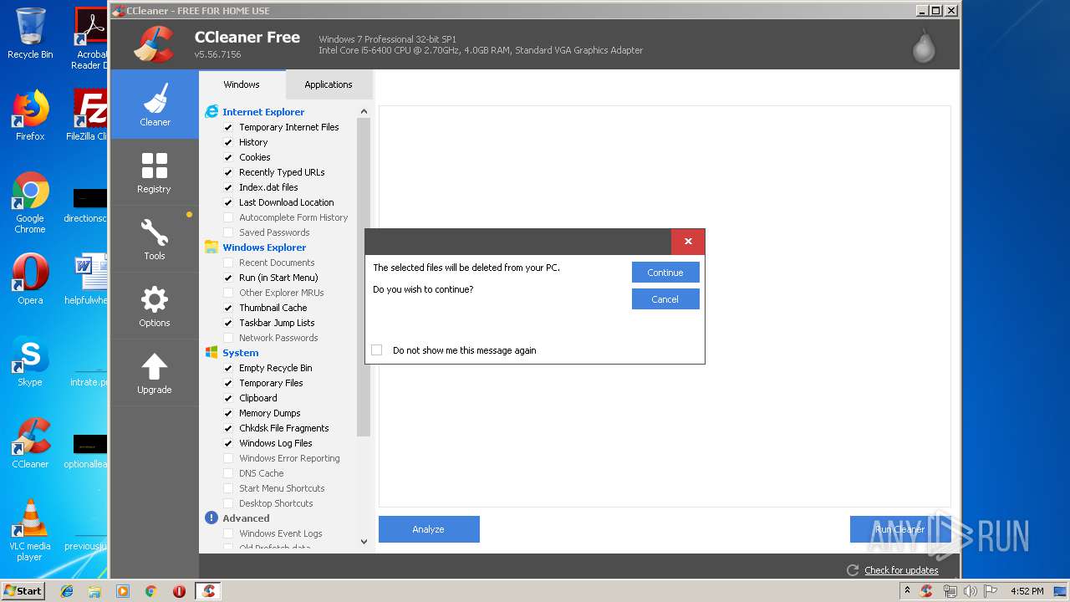Click the cleaner list scroll up arrow

(x=364, y=111)
